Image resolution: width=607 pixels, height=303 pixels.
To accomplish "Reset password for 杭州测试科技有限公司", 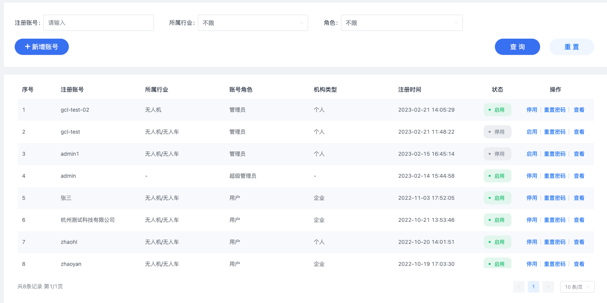I will (554, 220).
